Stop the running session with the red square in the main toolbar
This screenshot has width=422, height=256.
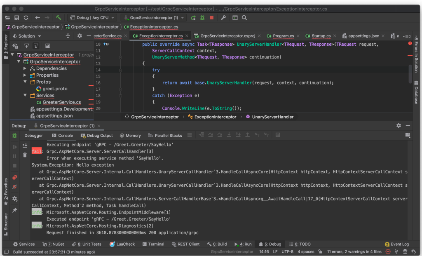211,18
